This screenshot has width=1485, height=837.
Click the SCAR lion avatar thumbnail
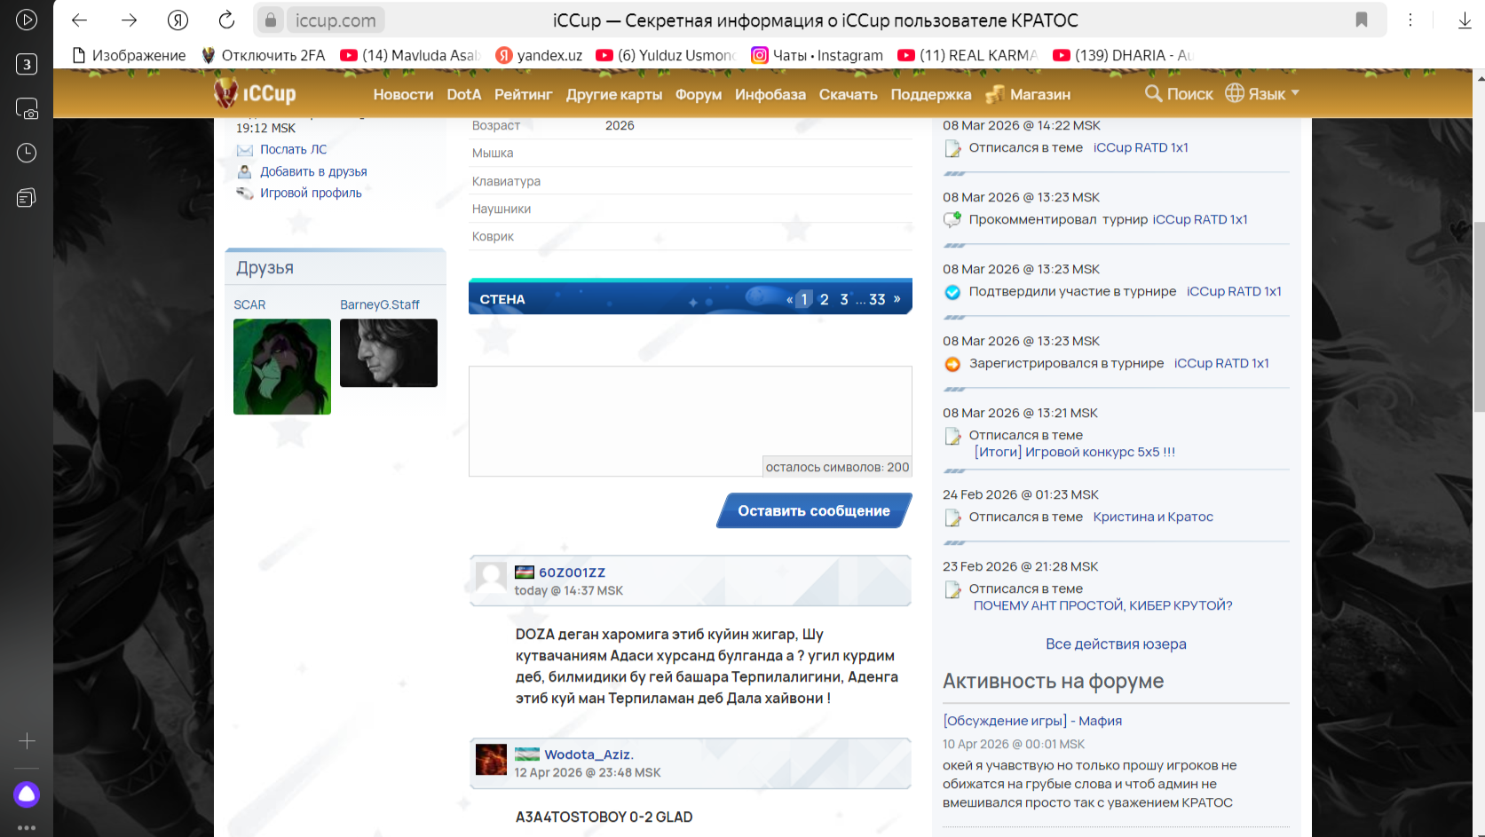coord(282,367)
